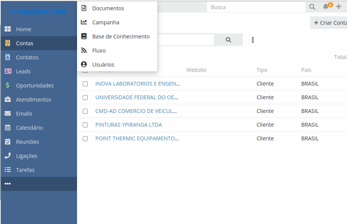347x224 pixels.
Task: Click the Leads ID card icon
Action: [x=8, y=71]
